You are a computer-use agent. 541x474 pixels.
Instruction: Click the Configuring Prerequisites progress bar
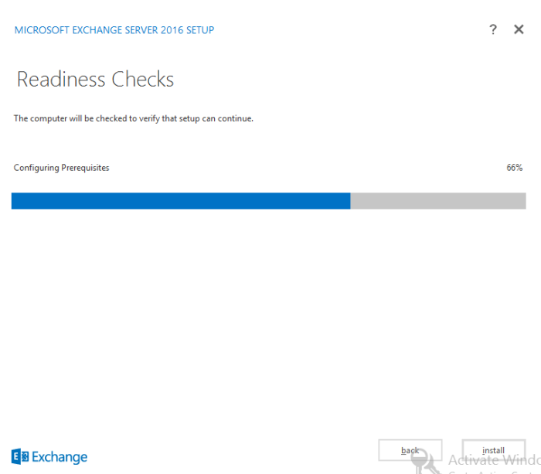[268, 201]
